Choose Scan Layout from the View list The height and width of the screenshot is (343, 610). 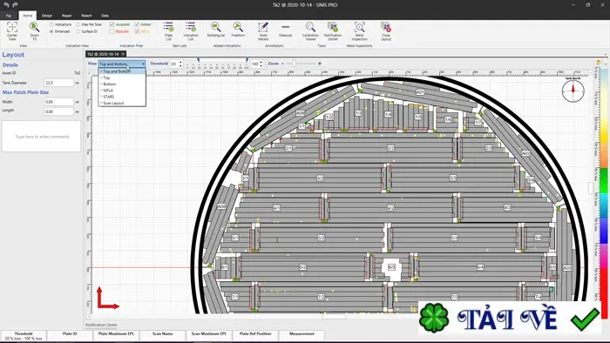click(122, 103)
